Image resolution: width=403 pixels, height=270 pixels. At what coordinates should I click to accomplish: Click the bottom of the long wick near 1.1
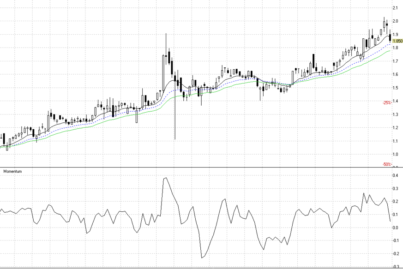point(175,139)
